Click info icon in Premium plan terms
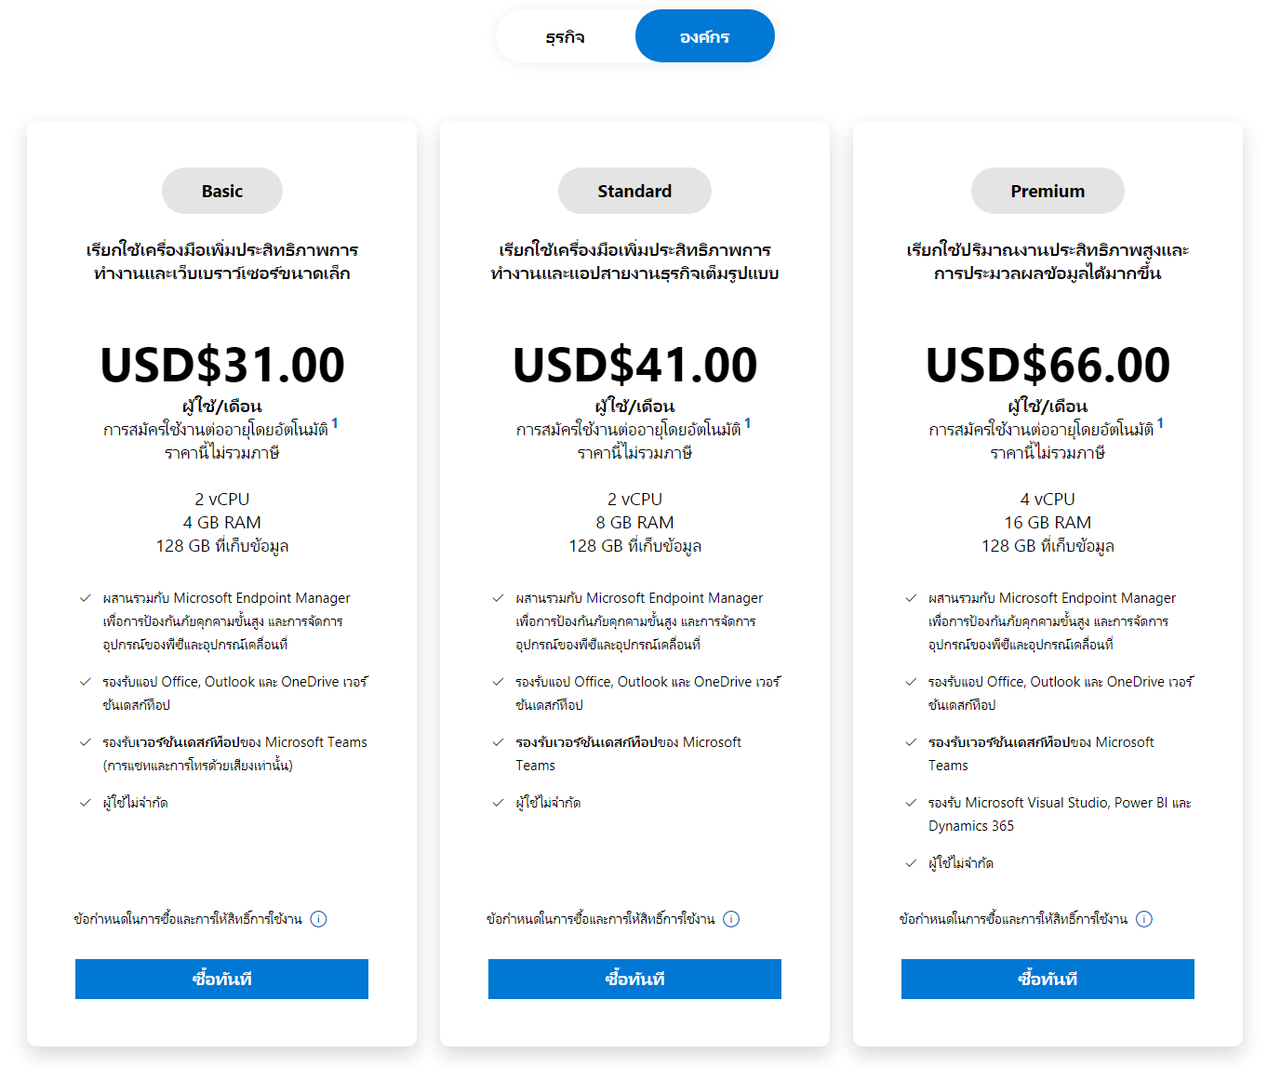1281x1067 pixels. (1144, 919)
